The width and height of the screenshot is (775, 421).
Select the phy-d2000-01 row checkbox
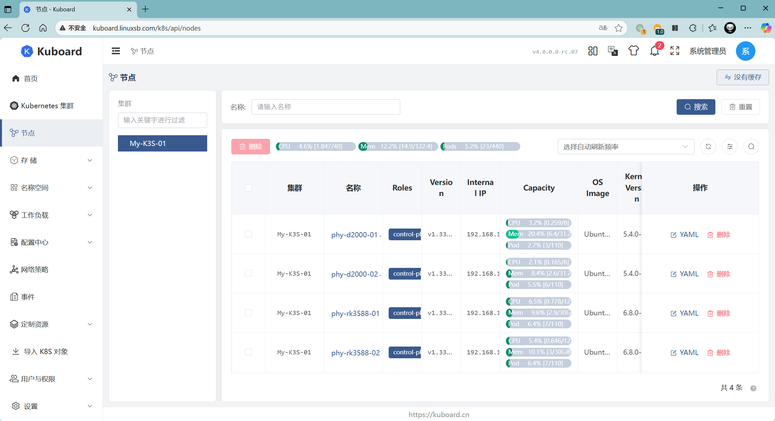coord(248,234)
